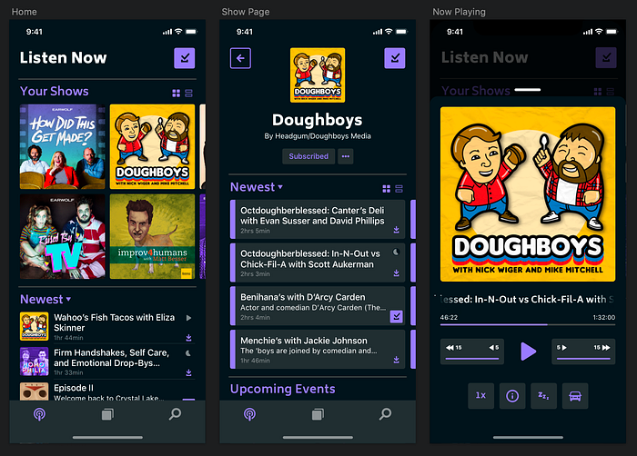Select podcasts tab in Show Page bottom bar
Image resolution: width=637 pixels, height=456 pixels.
(x=250, y=414)
